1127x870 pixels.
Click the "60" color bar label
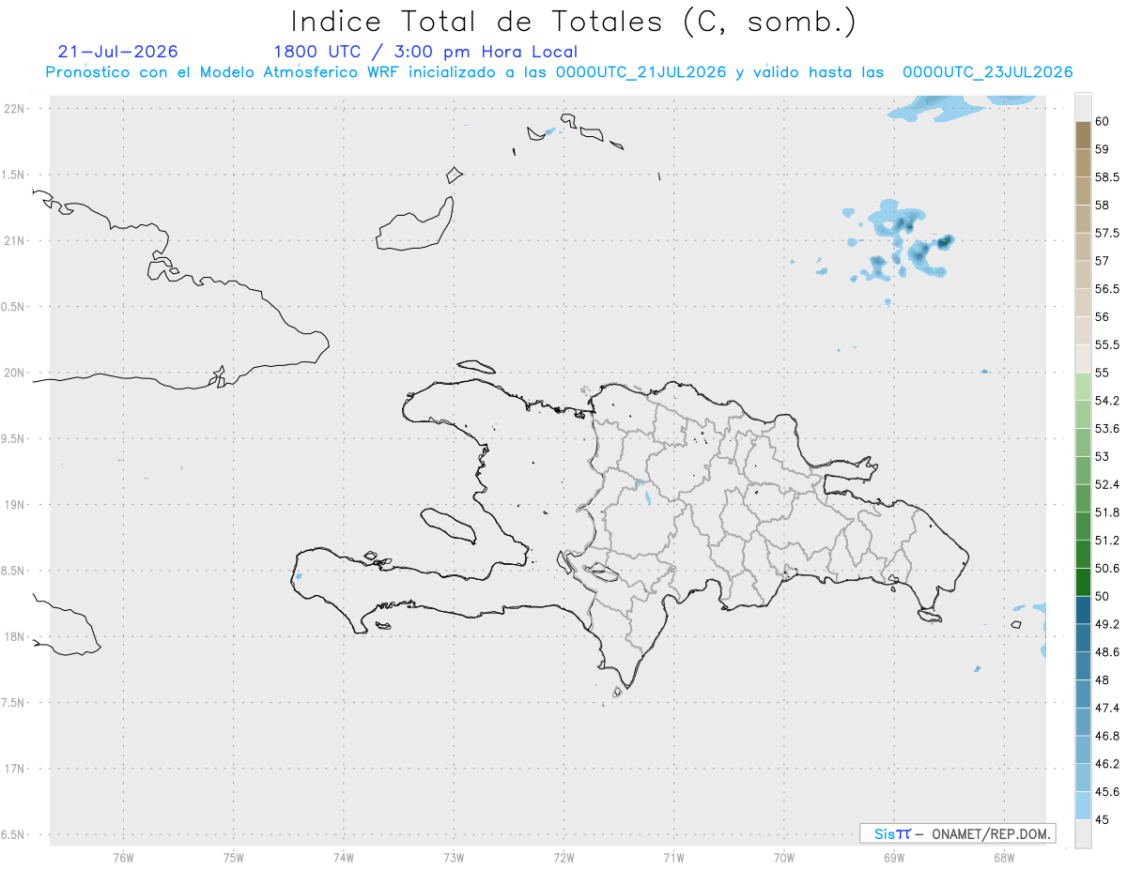point(1103,121)
